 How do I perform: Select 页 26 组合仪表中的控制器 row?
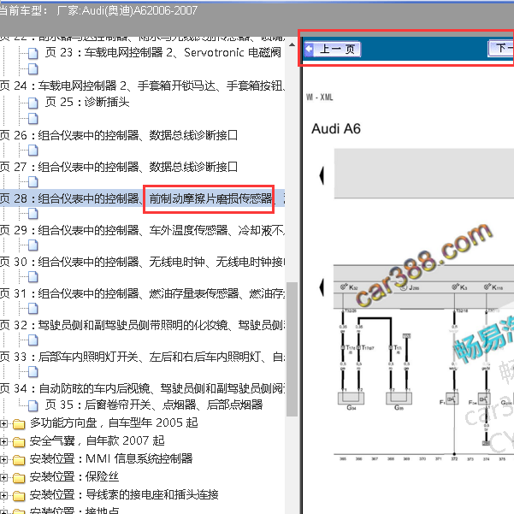(119, 135)
